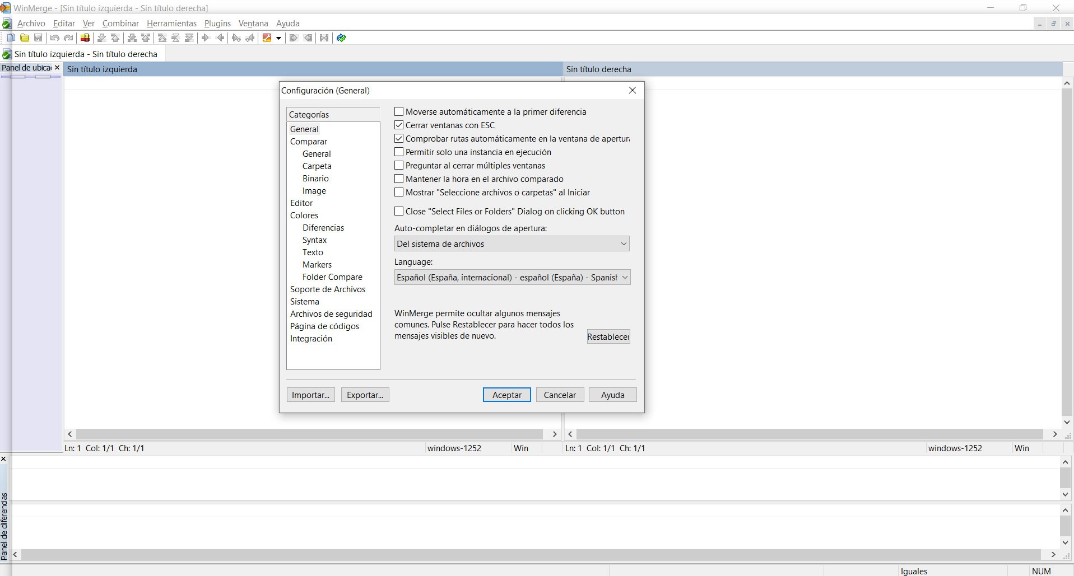Uncheck Cerrar ventanas con ESC

point(399,125)
